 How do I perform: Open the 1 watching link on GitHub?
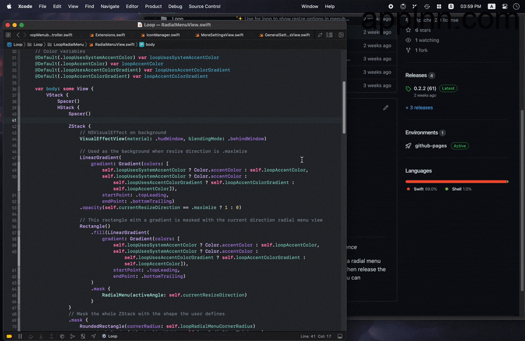pyautogui.click(x=422, y=40)
